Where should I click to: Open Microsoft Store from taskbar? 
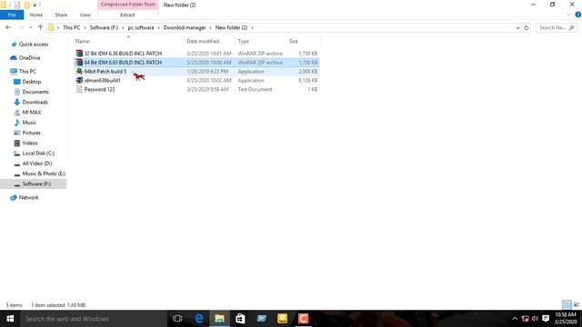click(240, 319)
